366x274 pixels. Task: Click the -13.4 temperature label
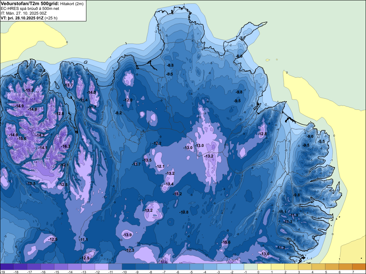tap(169, 184)
